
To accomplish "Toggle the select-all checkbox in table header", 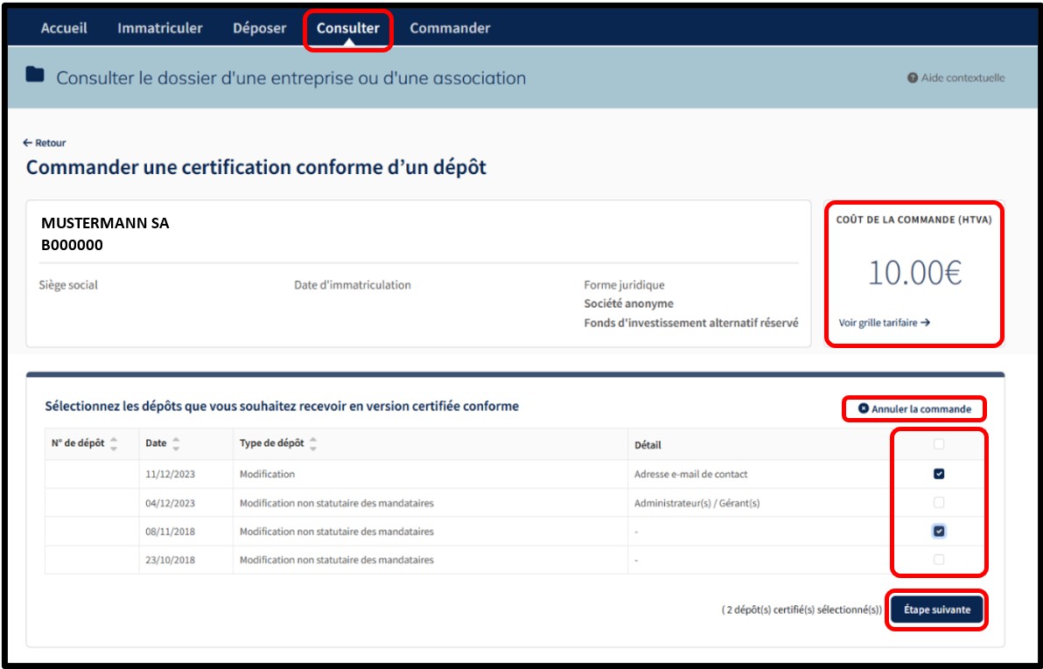I will pos(939,444).
